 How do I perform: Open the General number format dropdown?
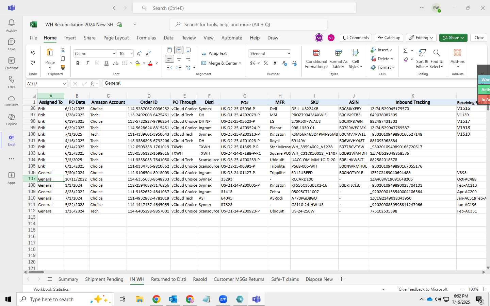(x=289, y=54)
